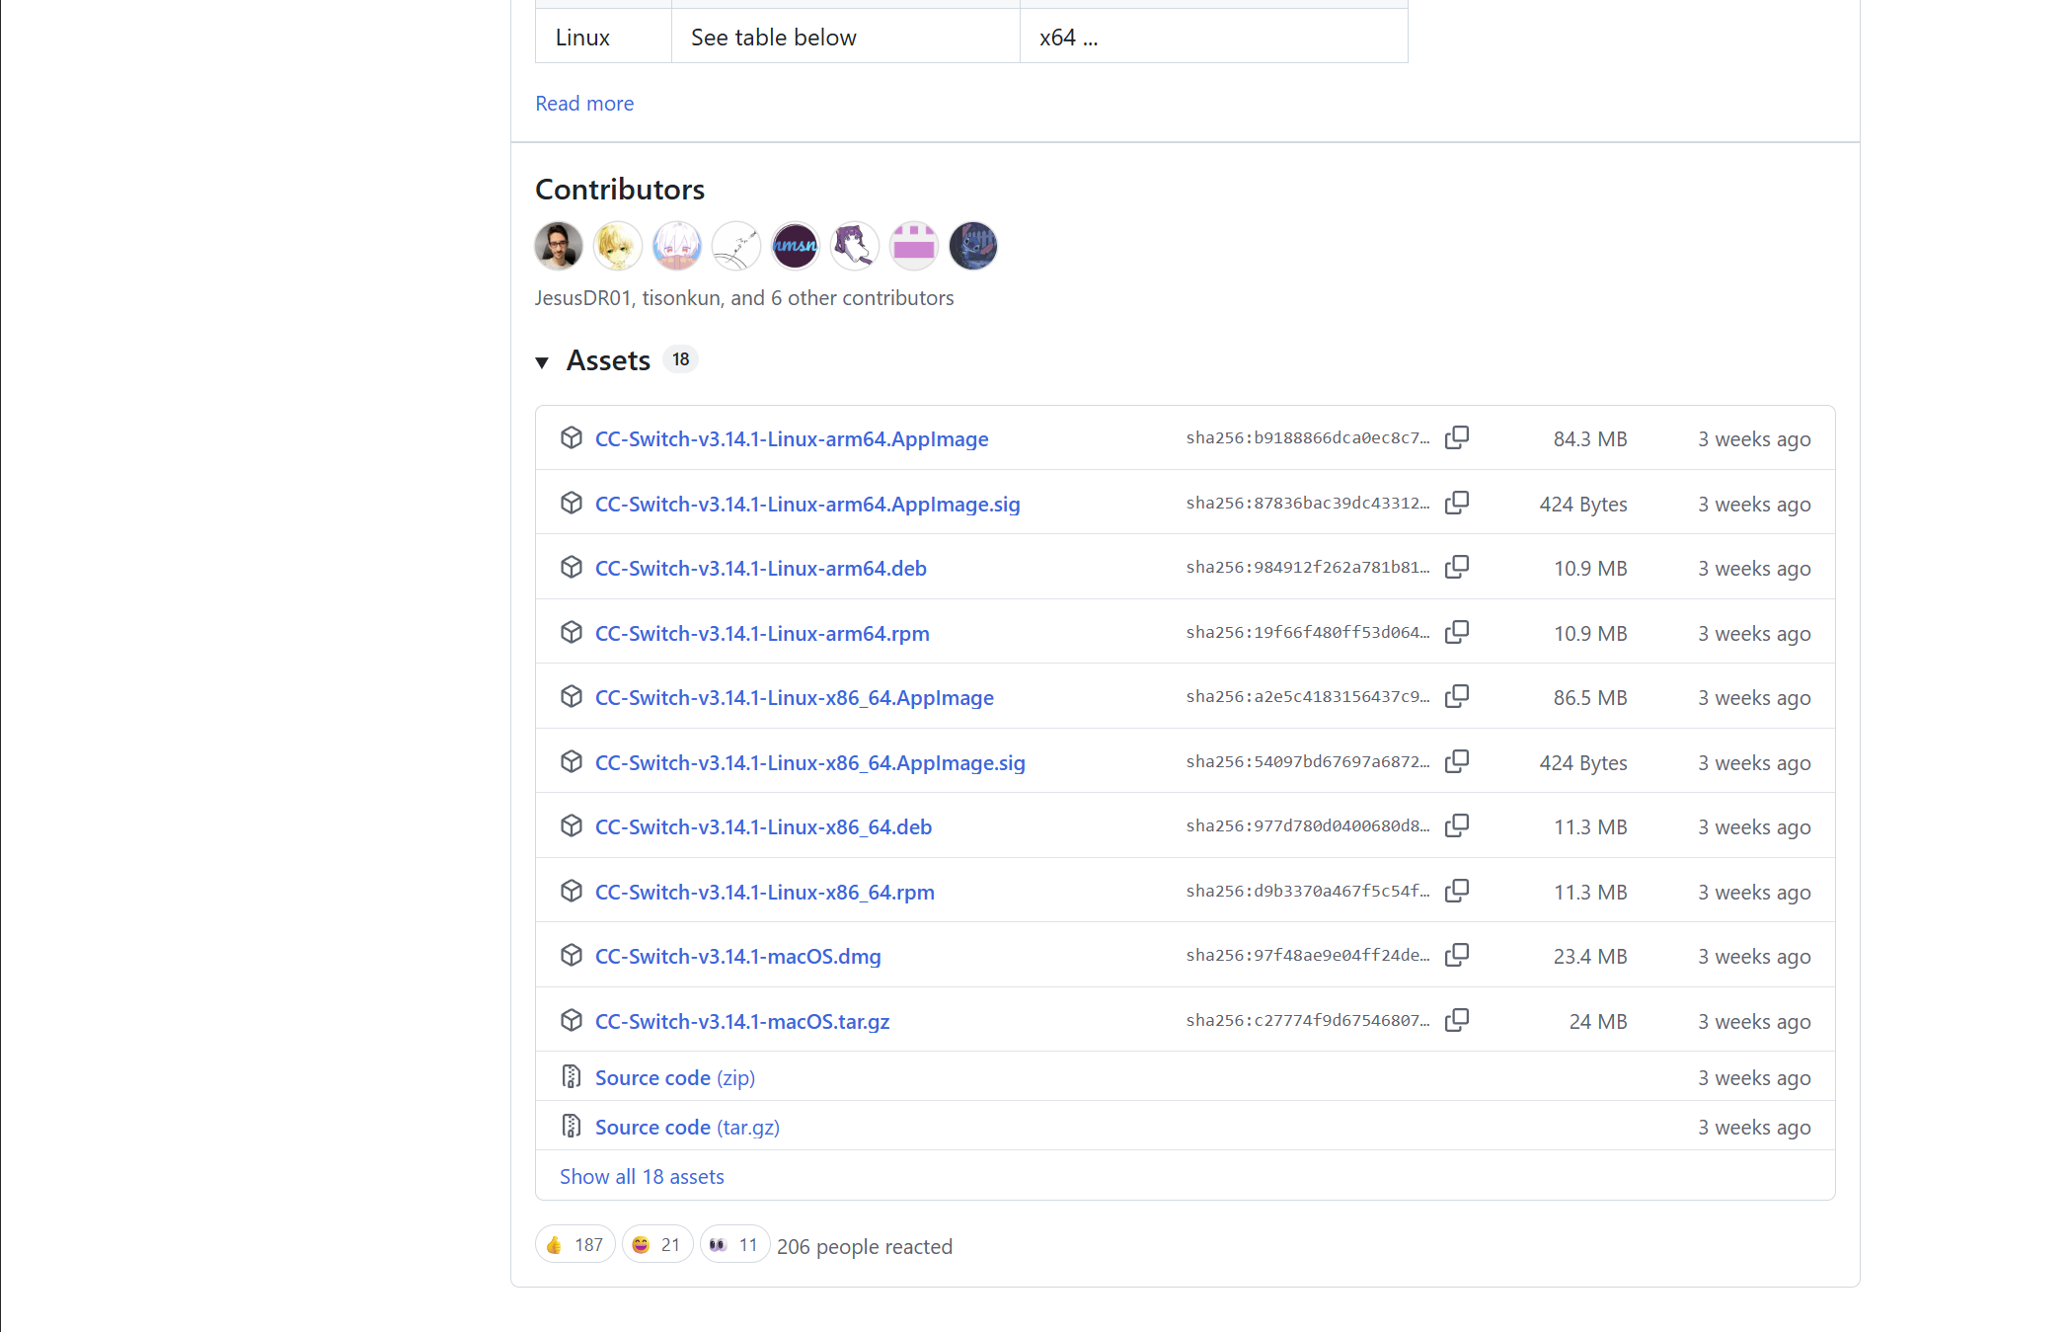
Task: Click 'JesusDR01, tisonkun, and 6 other contributors' text
Action: tap(744, 297)
